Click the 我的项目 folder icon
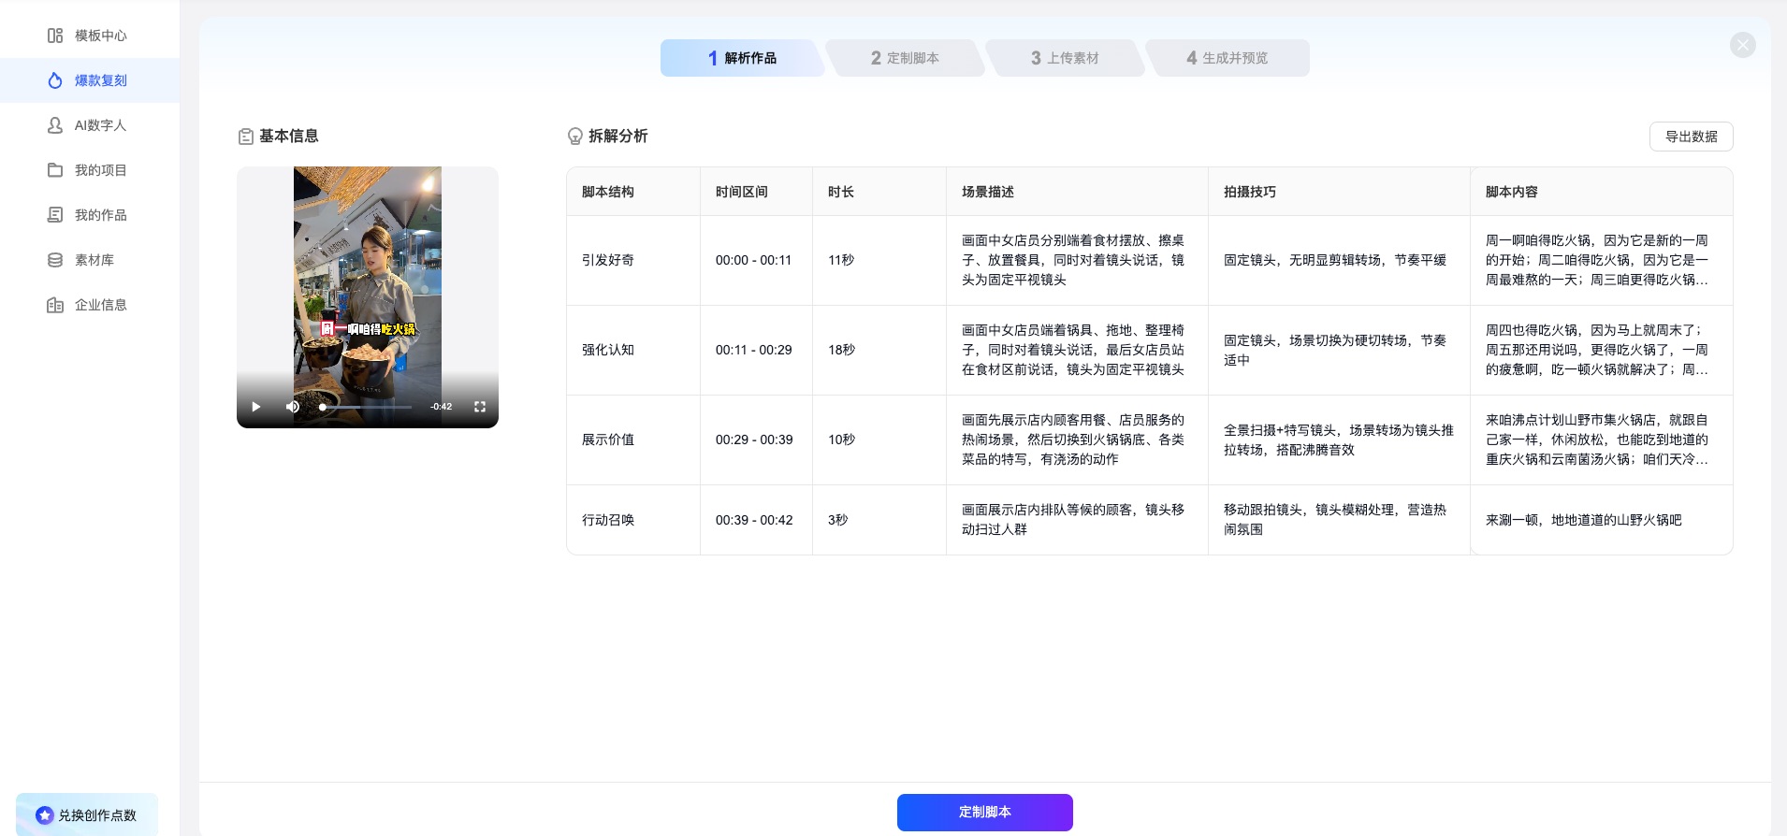 click(55, 170)
